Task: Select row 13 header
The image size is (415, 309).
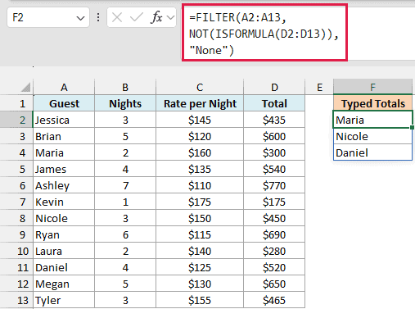Action: click(x=16, y=300)
